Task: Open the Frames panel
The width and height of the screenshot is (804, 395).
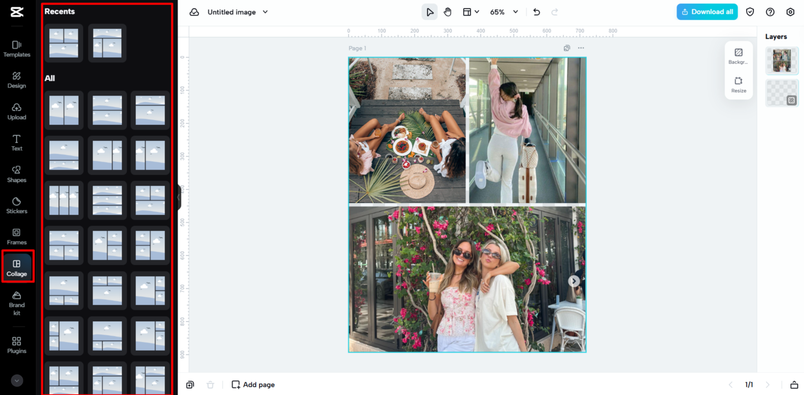Action: pos(16,236)
